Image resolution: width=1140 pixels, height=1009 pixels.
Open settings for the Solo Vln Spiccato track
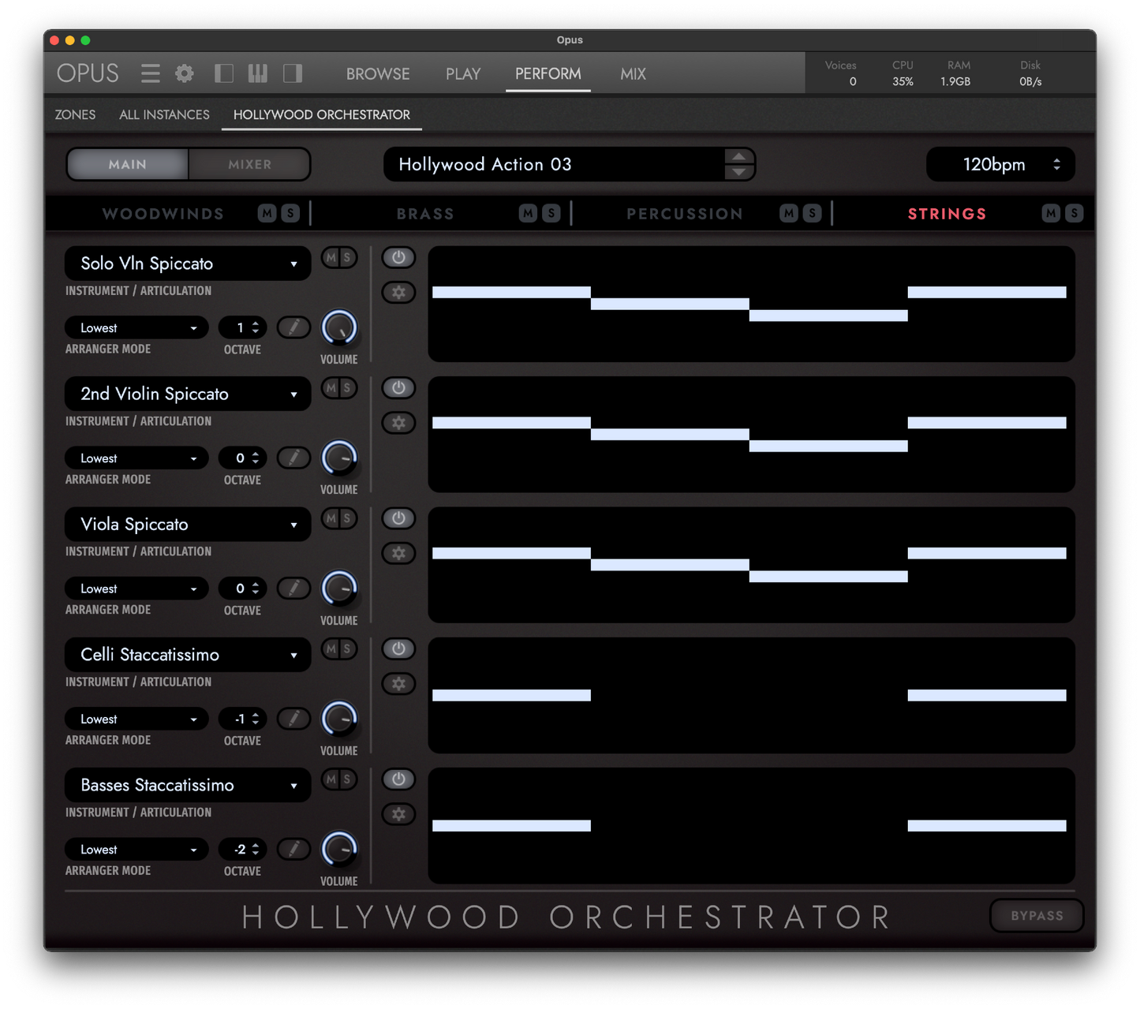point(398,292)
